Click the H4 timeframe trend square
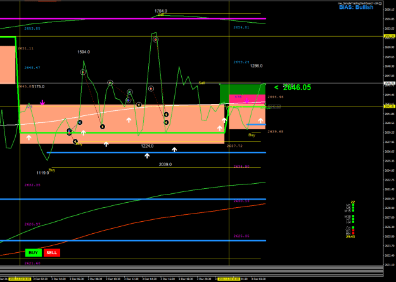 tap(353, 222)
